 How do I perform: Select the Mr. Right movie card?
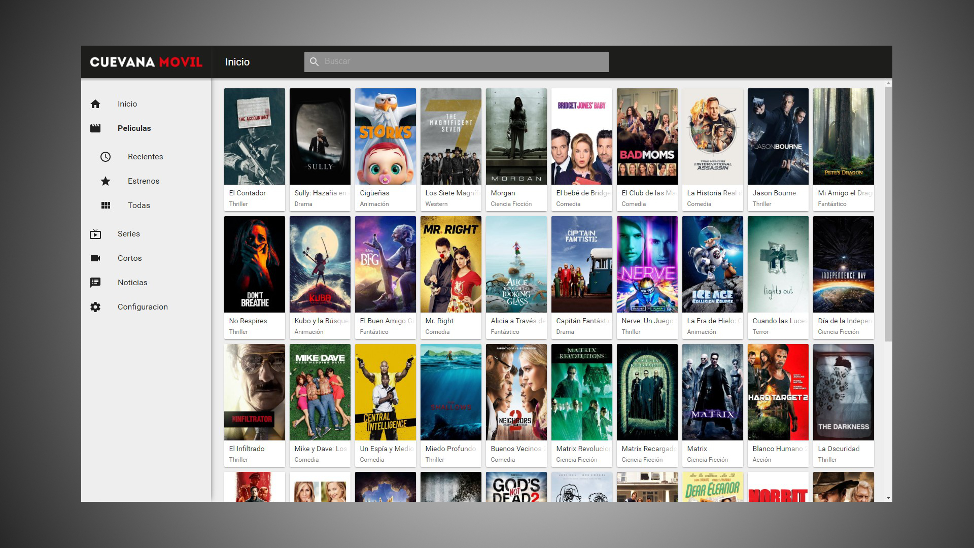tap(450, 277)
